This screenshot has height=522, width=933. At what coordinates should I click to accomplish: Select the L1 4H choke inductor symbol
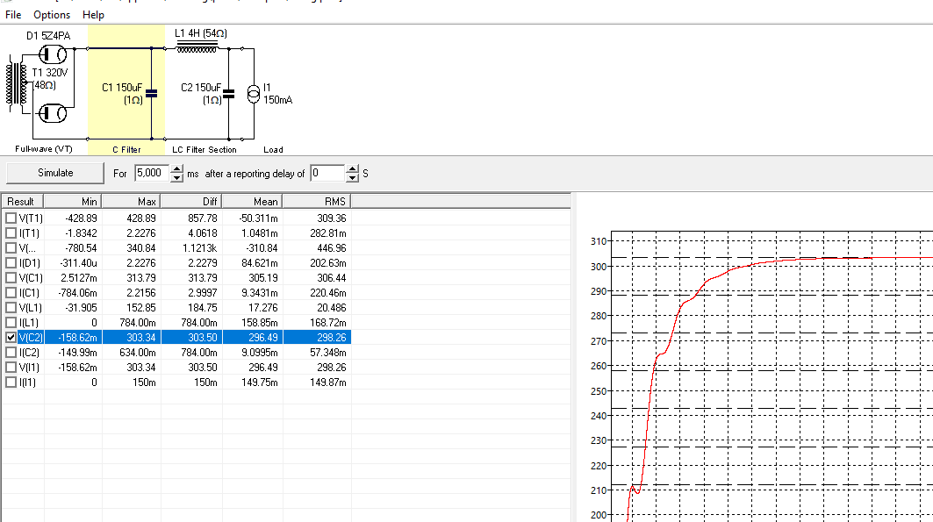pyautogui.click(x=197, y=47)
